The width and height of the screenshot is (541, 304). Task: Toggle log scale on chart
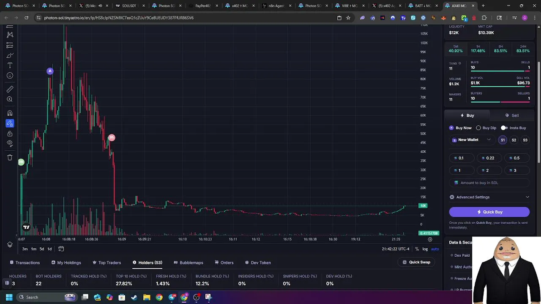(425, 249)
